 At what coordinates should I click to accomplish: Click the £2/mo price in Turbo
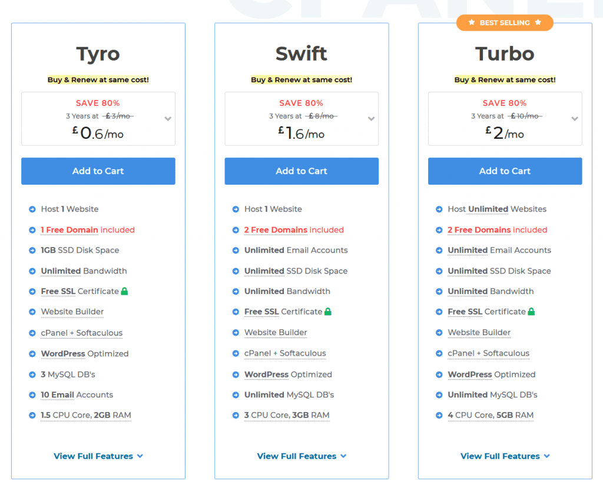point(505,133)
